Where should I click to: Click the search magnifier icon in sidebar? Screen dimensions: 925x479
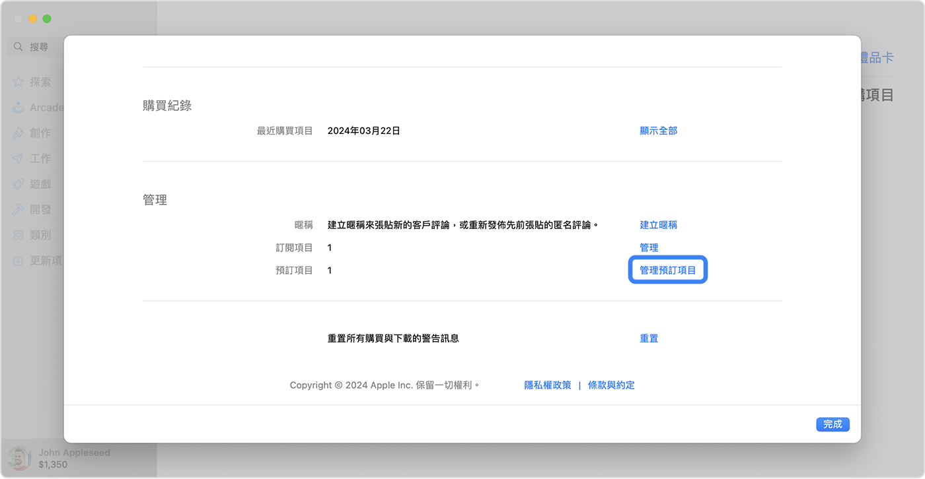[x=18, y=47]
